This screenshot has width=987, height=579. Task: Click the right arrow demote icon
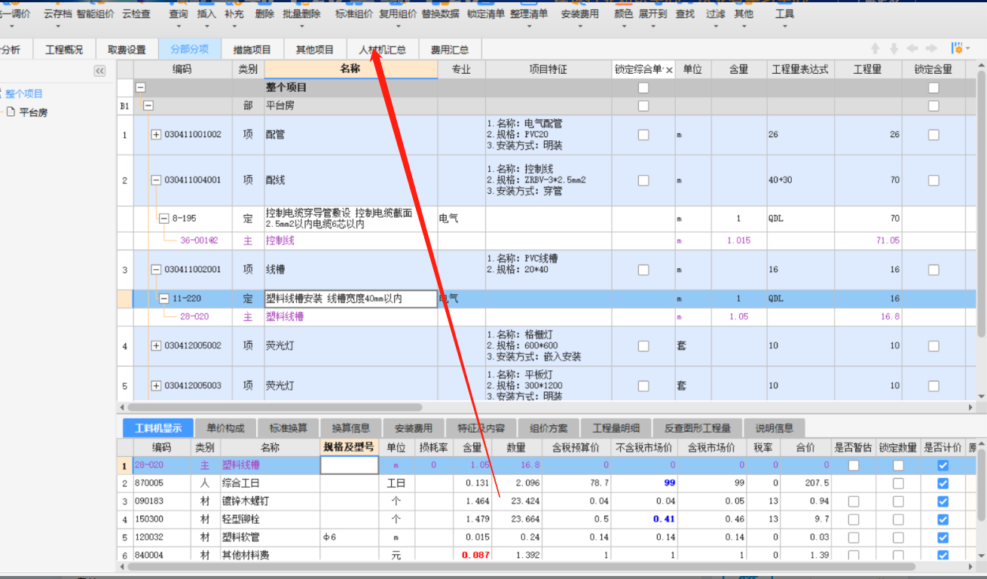tap(931, 49)
